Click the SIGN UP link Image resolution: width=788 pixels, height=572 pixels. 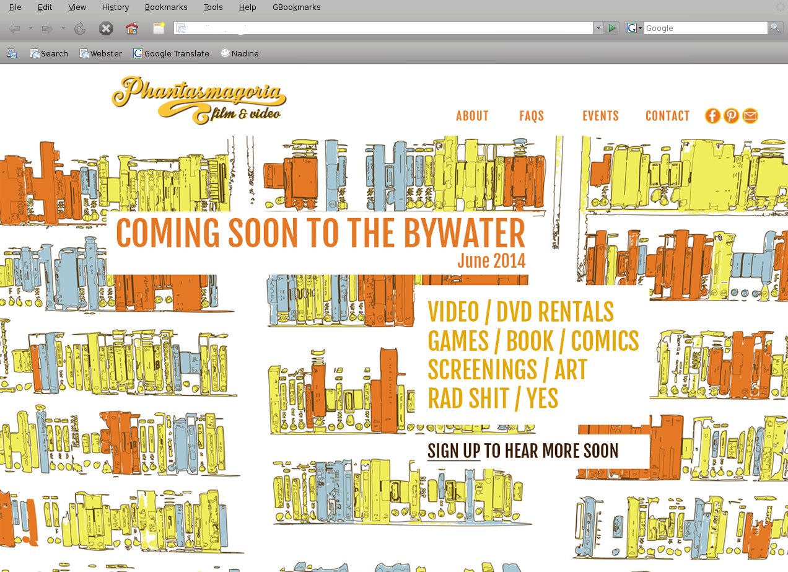click(x=453, y=451)
